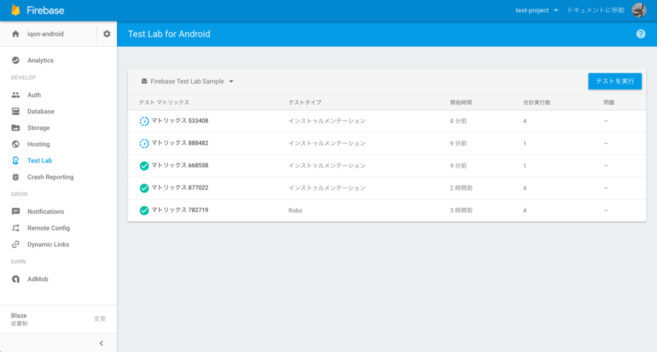This screenshot has height=352, width=657.
Task: Click the Storage folder icon
Action: (x=15, y=128)
